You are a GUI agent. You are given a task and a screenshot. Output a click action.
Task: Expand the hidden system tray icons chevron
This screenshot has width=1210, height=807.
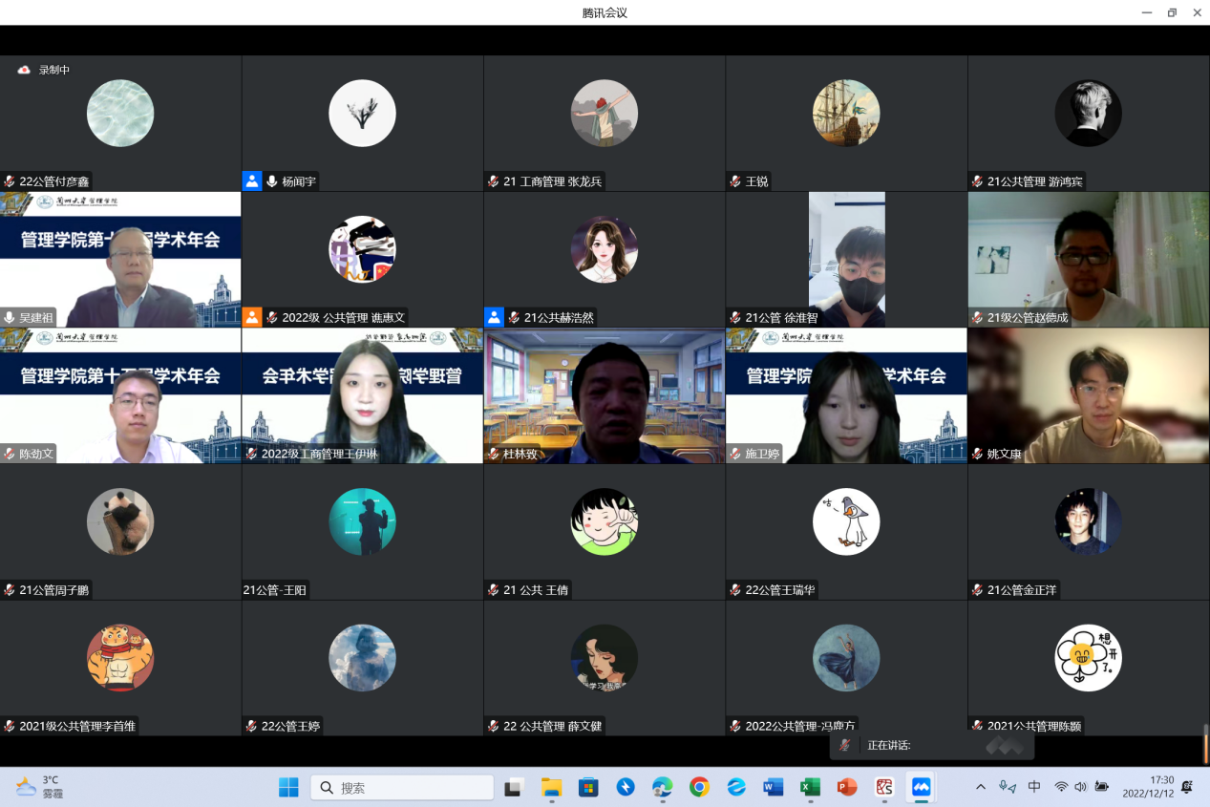981,787
